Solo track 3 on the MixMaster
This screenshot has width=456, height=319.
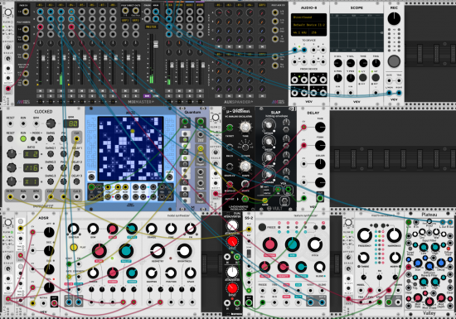click(x=61, y=96)
